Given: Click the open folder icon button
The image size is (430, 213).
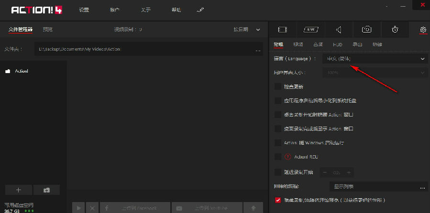Looking at the screenshot, I should [46, 190].
